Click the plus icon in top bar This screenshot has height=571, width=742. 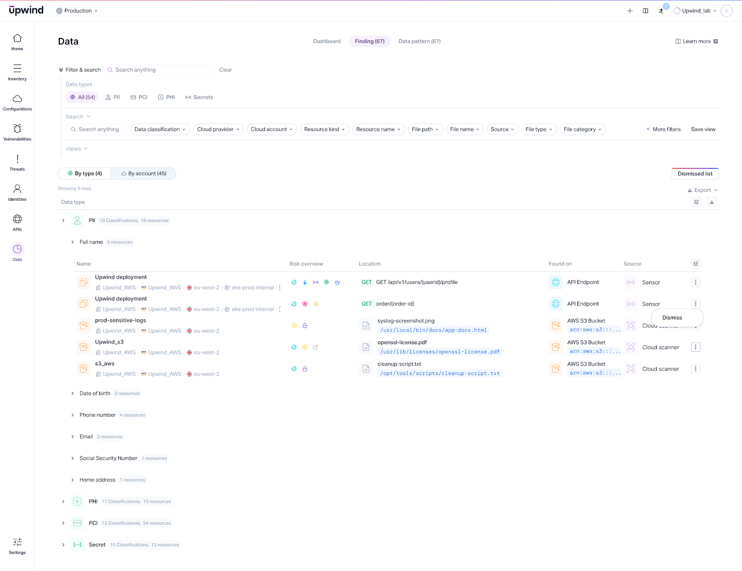pos(630,11)
